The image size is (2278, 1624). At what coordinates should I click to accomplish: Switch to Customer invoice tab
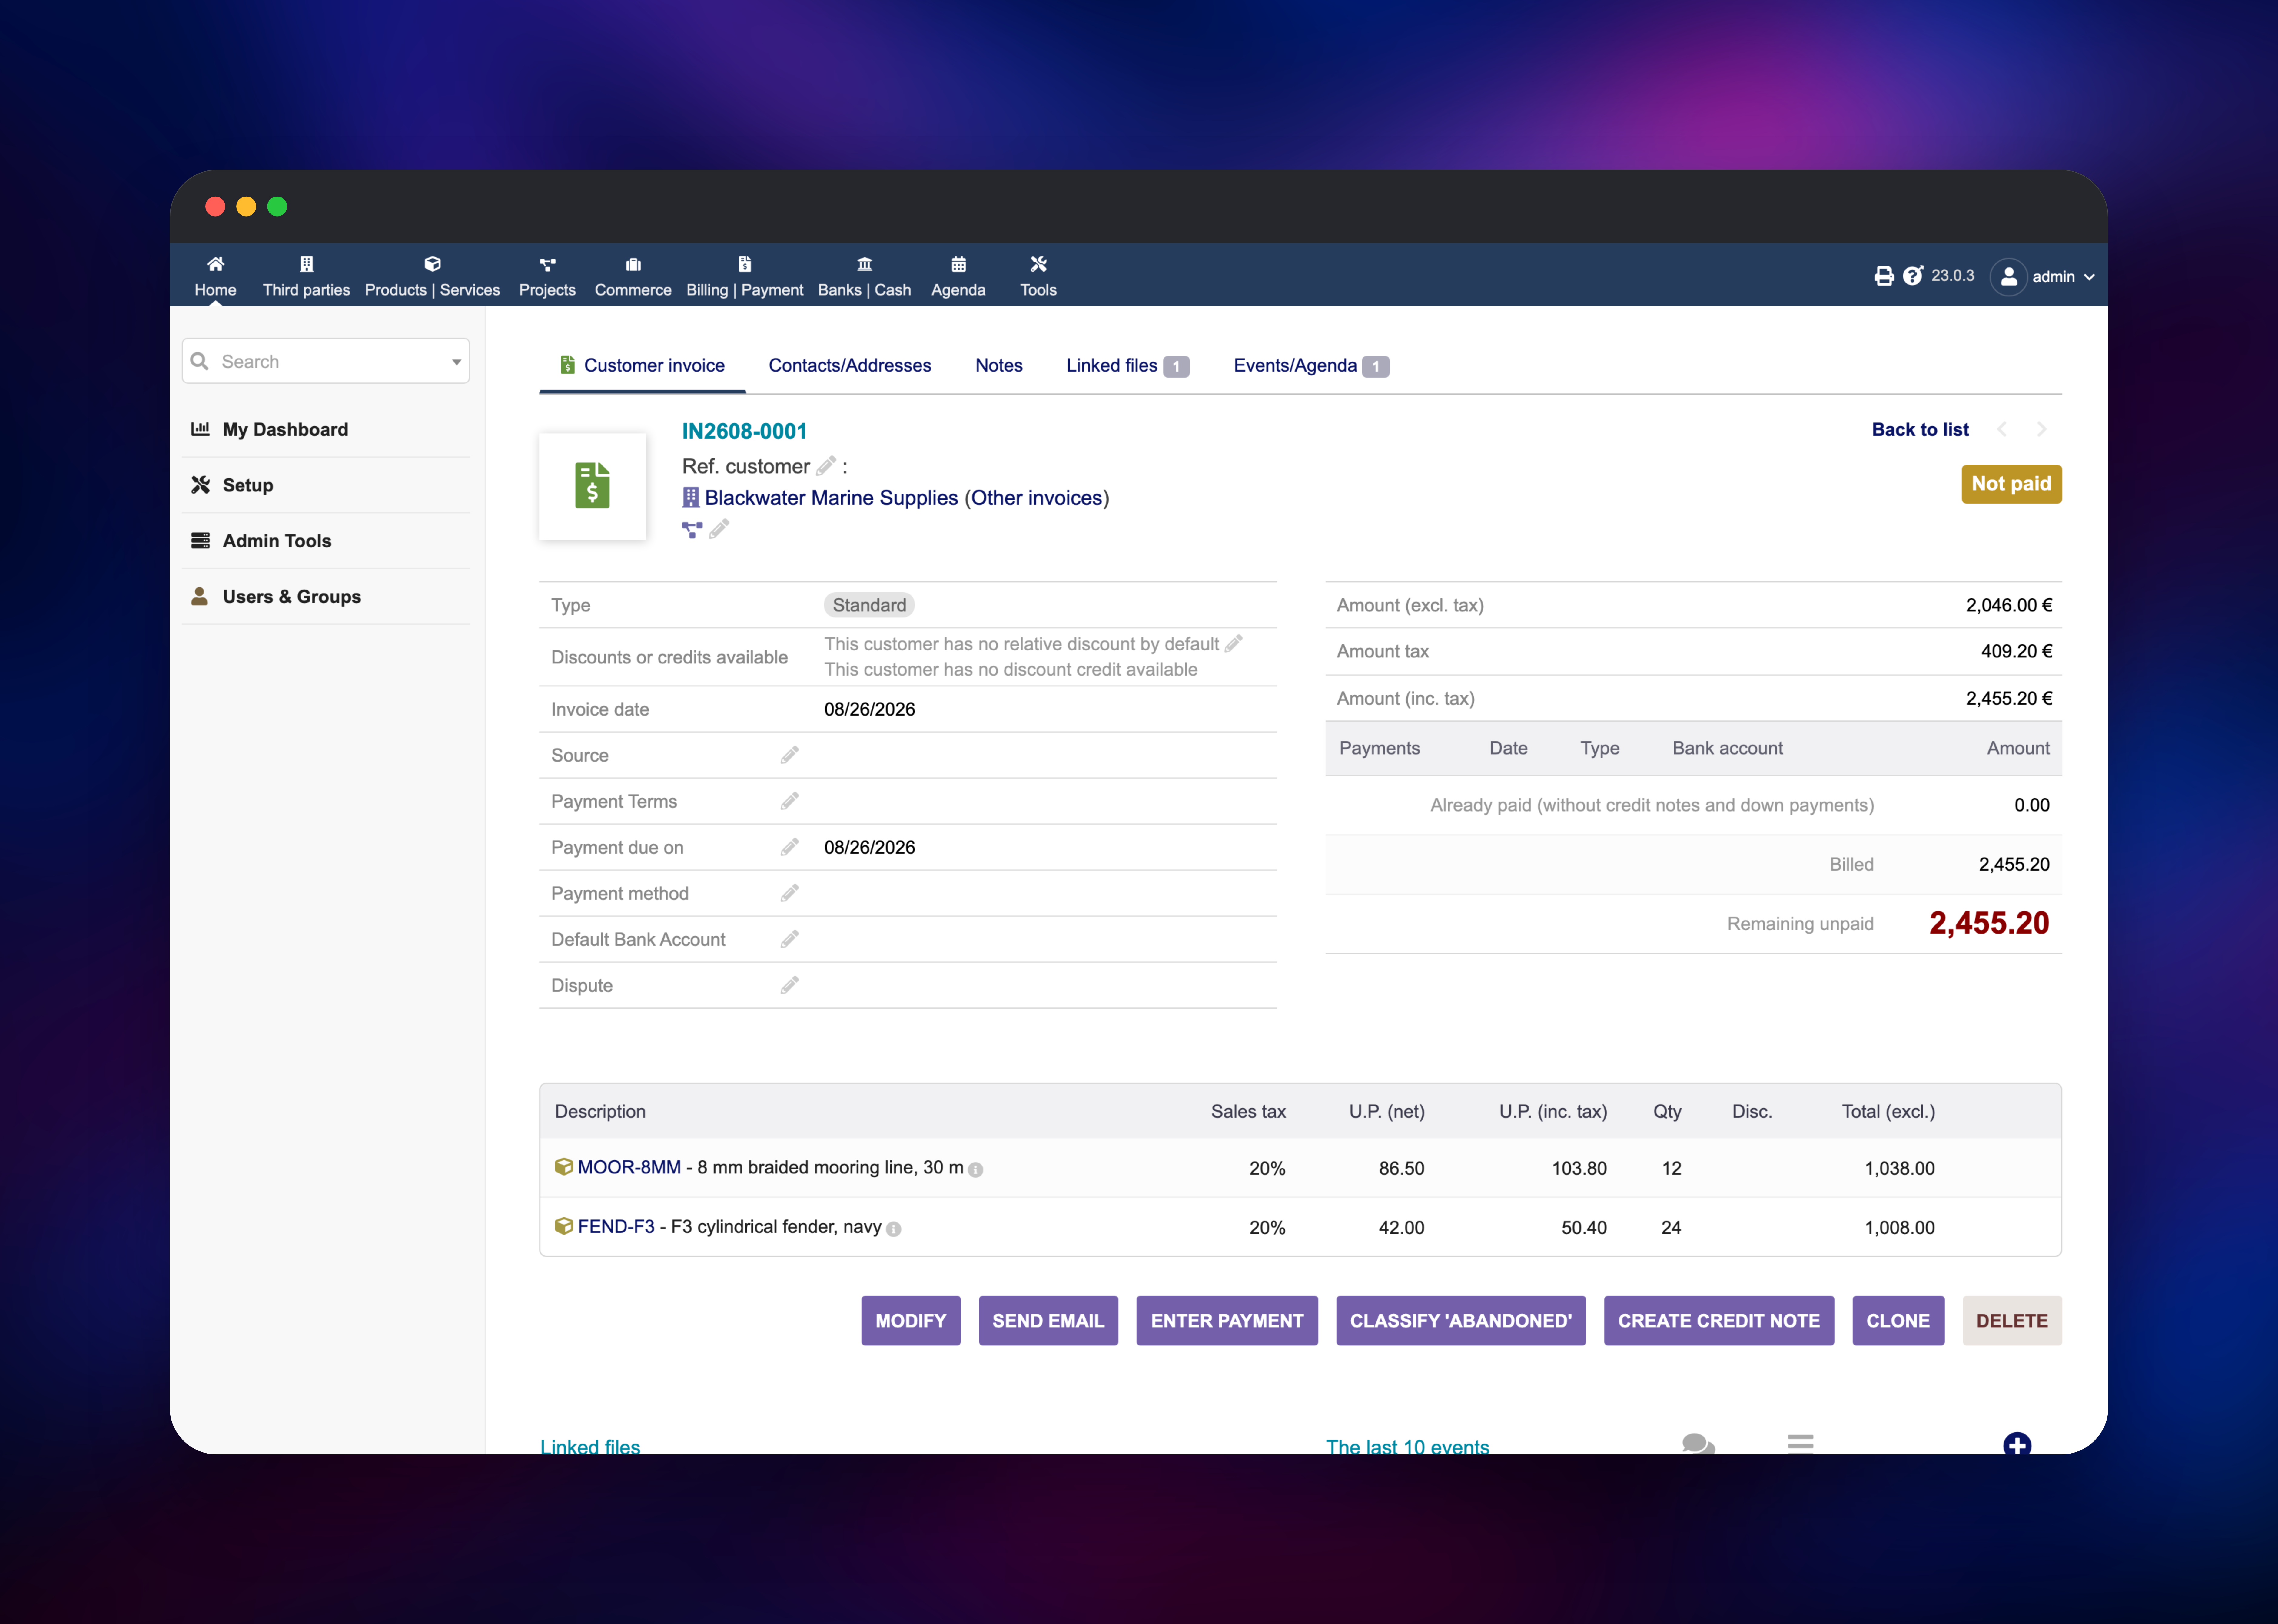click(642, 366)
